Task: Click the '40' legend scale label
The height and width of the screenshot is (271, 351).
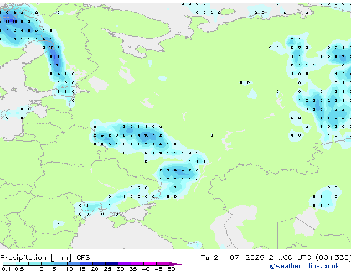Action: pyautogui.click(x=146, y=269)
